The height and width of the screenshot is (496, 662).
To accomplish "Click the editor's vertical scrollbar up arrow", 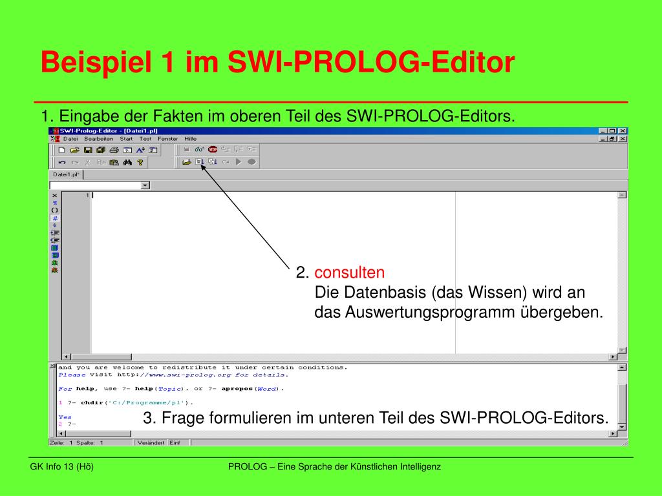I will (x=622, y=195).
